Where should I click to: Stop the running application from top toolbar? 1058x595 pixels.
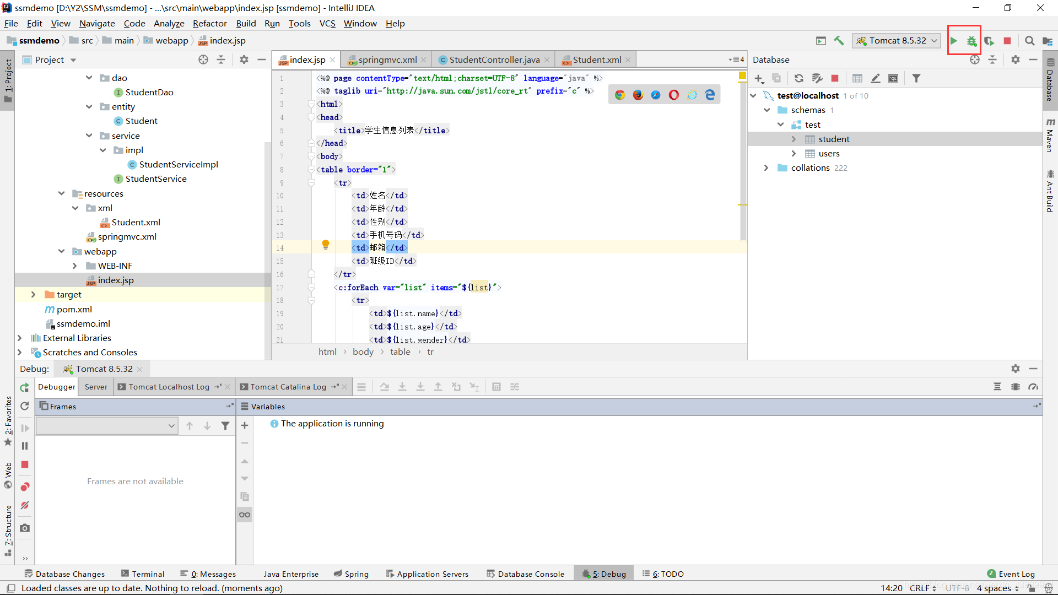coord(1007,41)
